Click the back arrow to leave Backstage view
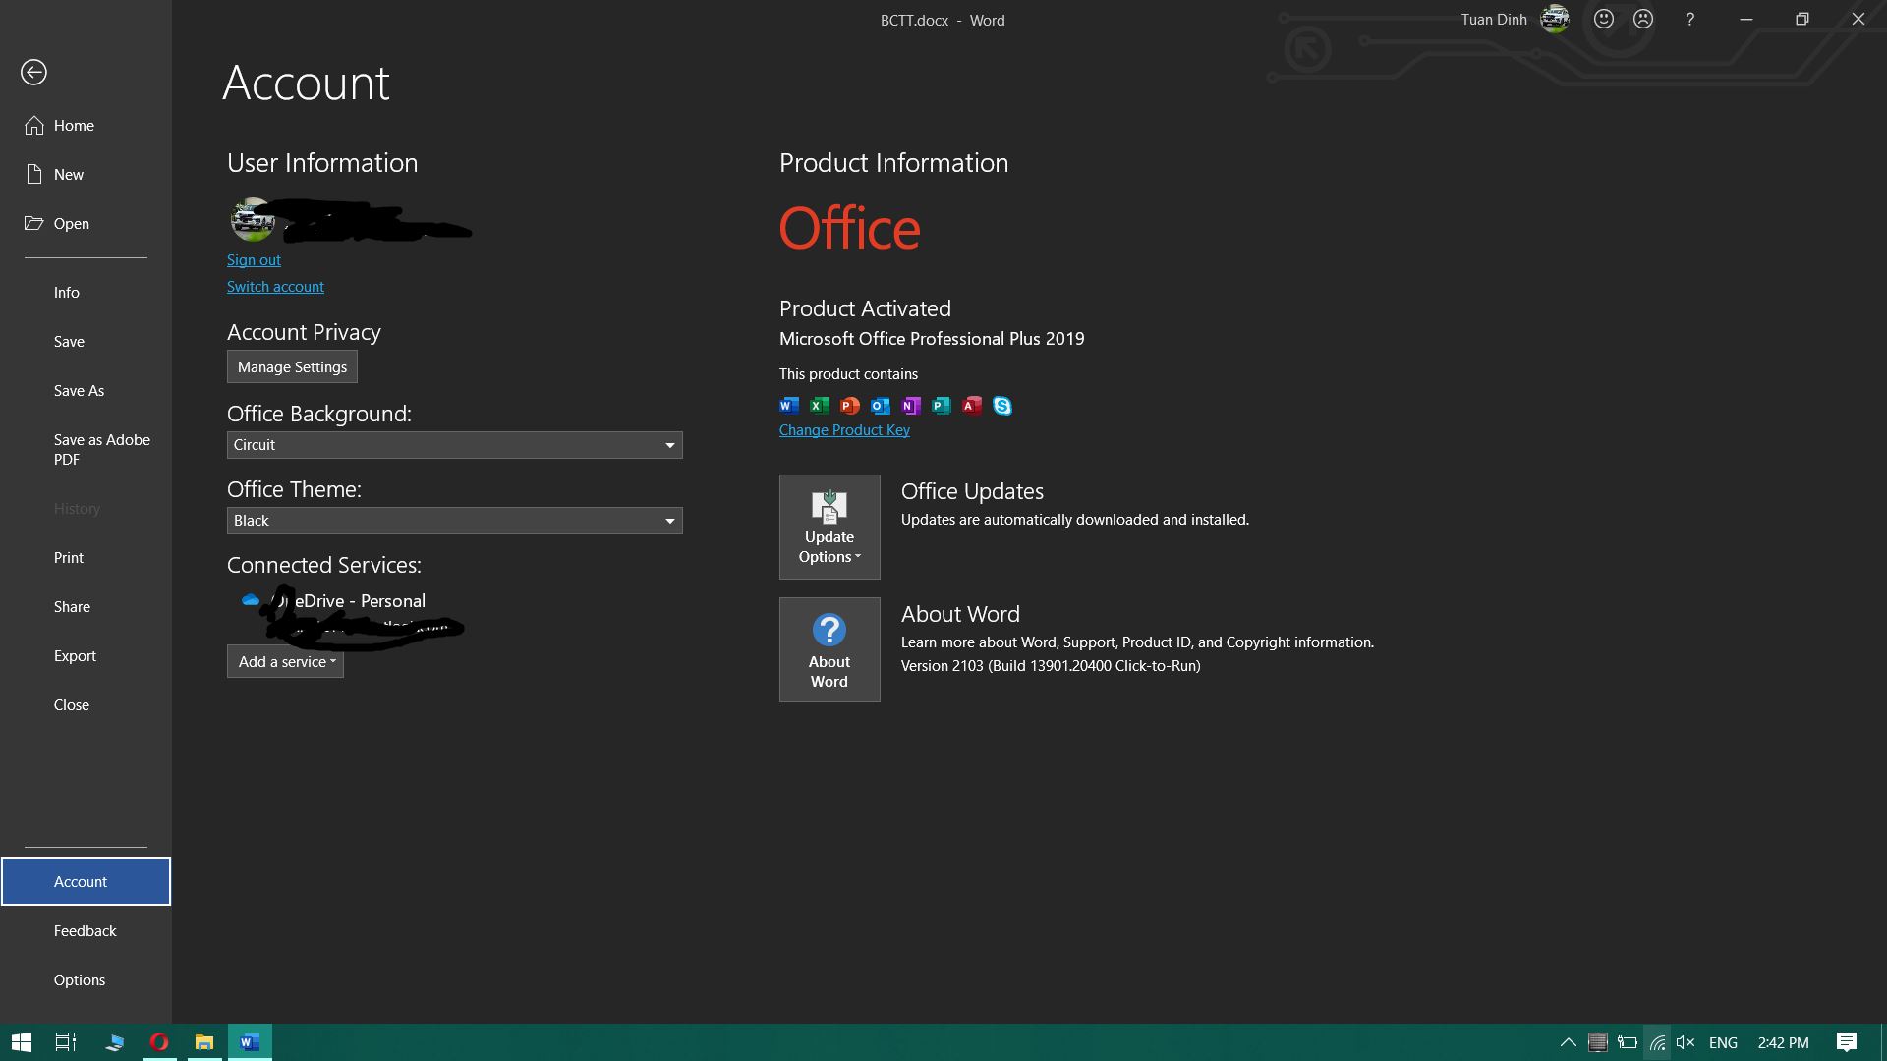The image size is (1887, 1061). 35,72
